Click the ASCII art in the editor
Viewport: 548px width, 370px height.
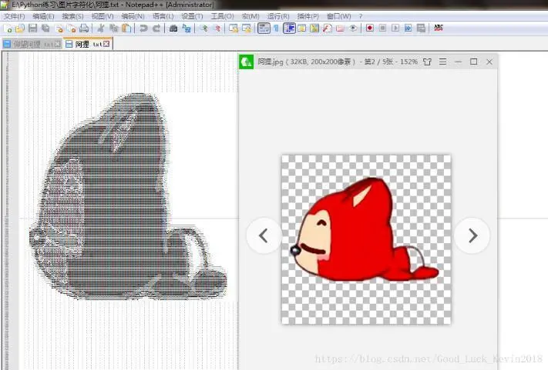pyautogui.click(x=129, y=196)
